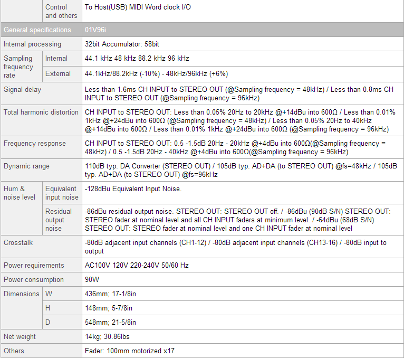
Task: Click the 'W' dimension sub-label
Action: (x=49, y=294)
